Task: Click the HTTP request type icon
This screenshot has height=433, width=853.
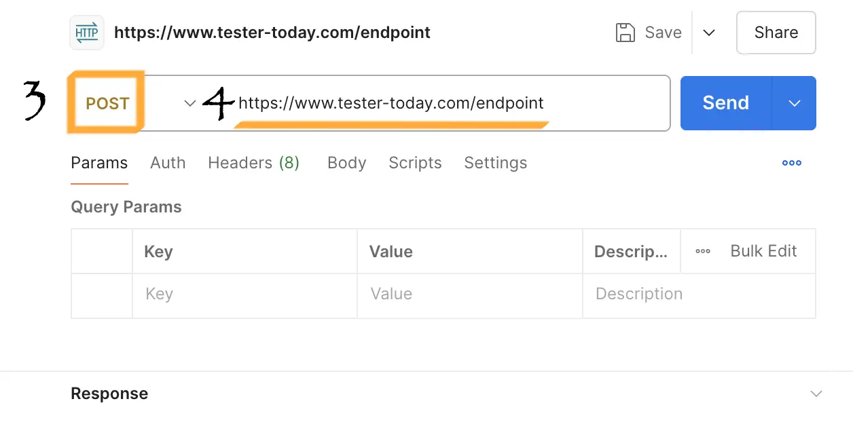Action: click(x=86, y=32)
